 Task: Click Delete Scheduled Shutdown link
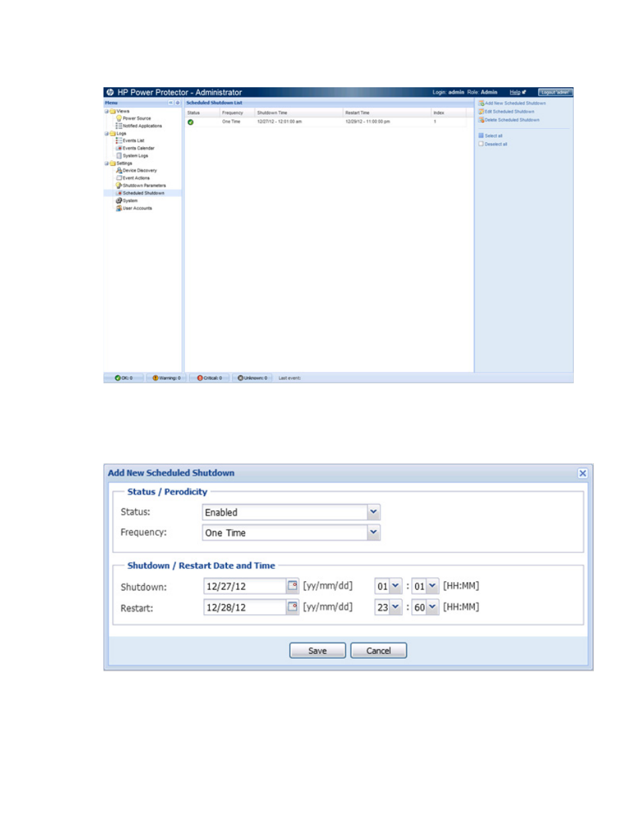[512, 120]
